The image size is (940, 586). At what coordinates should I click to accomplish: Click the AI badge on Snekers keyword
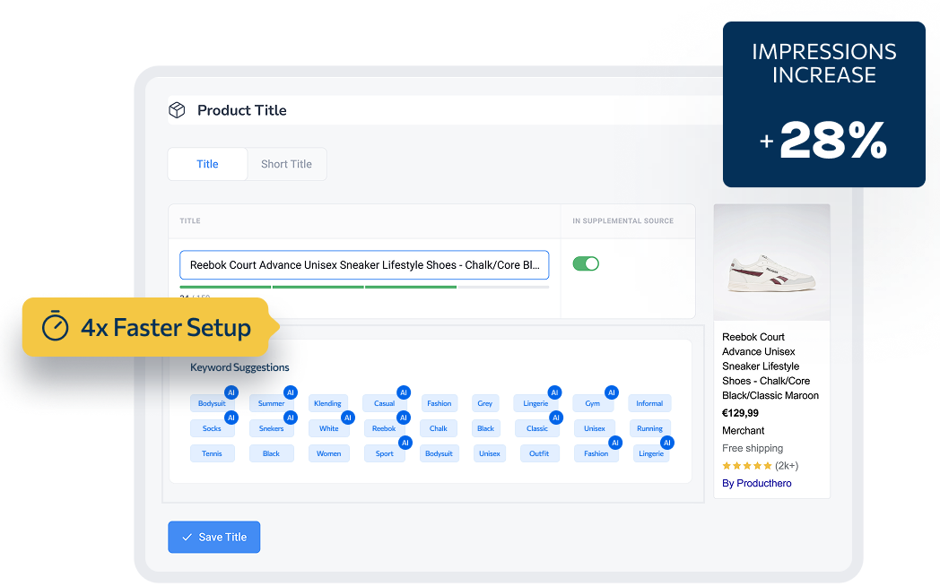click(x=291, y=418)
